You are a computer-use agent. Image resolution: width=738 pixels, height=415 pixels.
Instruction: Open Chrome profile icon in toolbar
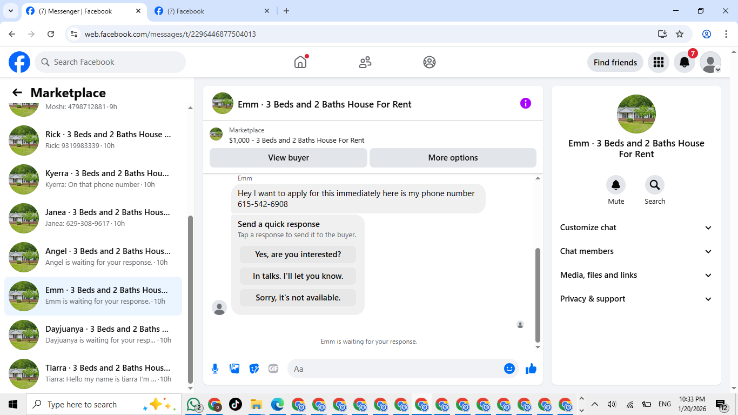[707, 34]
